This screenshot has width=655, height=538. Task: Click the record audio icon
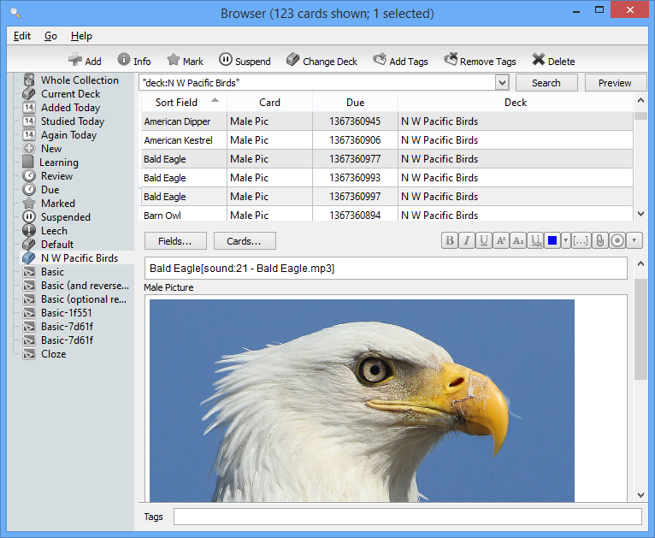tap(617, 240)
